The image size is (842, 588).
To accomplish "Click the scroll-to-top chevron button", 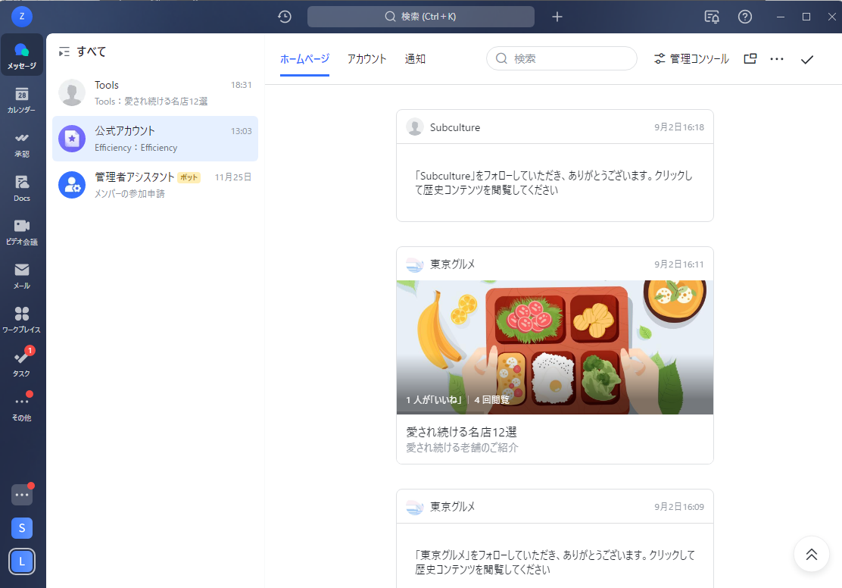I will pos(811,554).
